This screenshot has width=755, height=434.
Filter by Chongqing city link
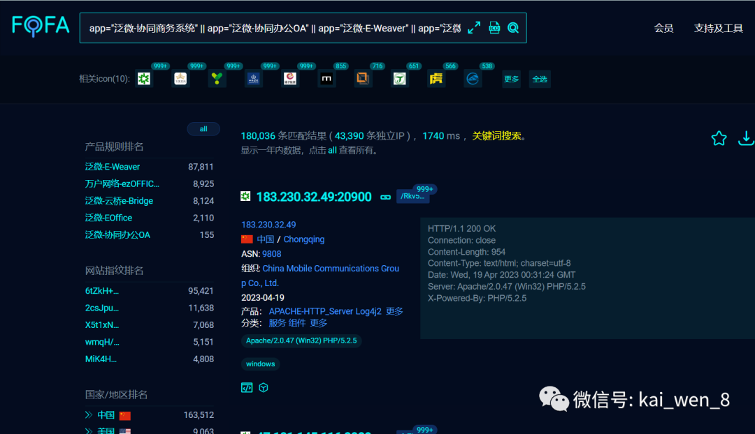coord(304,239)
